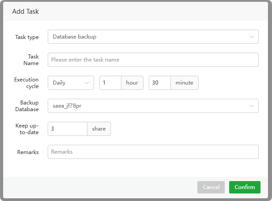The image size is (272, 201).
Task: Click the "hour" unit label
Action: (132, 83)
